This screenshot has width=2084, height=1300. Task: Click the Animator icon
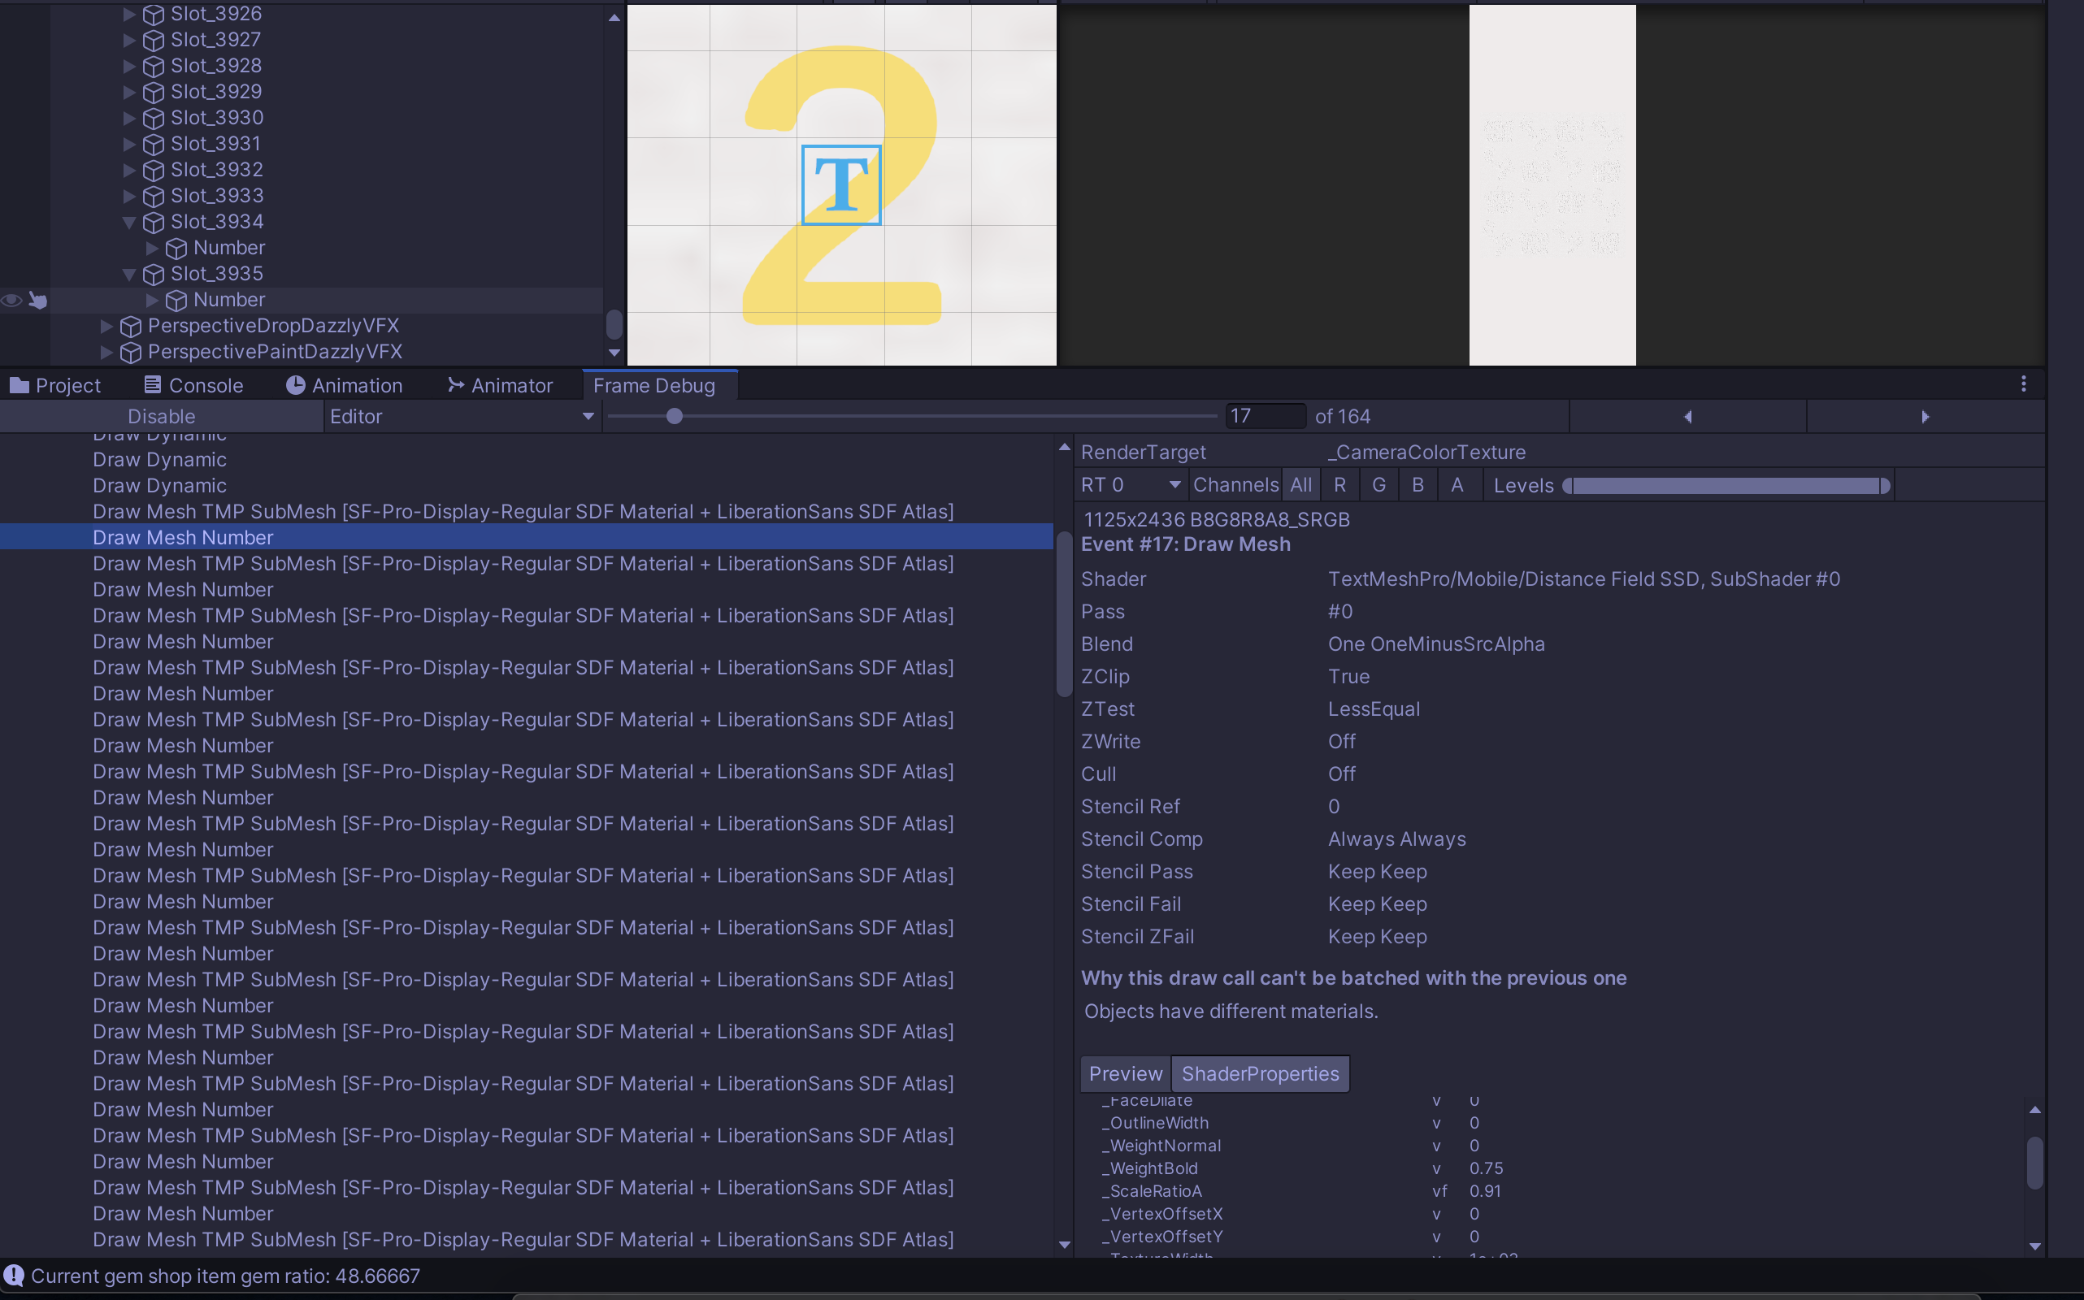click(456, 384)
